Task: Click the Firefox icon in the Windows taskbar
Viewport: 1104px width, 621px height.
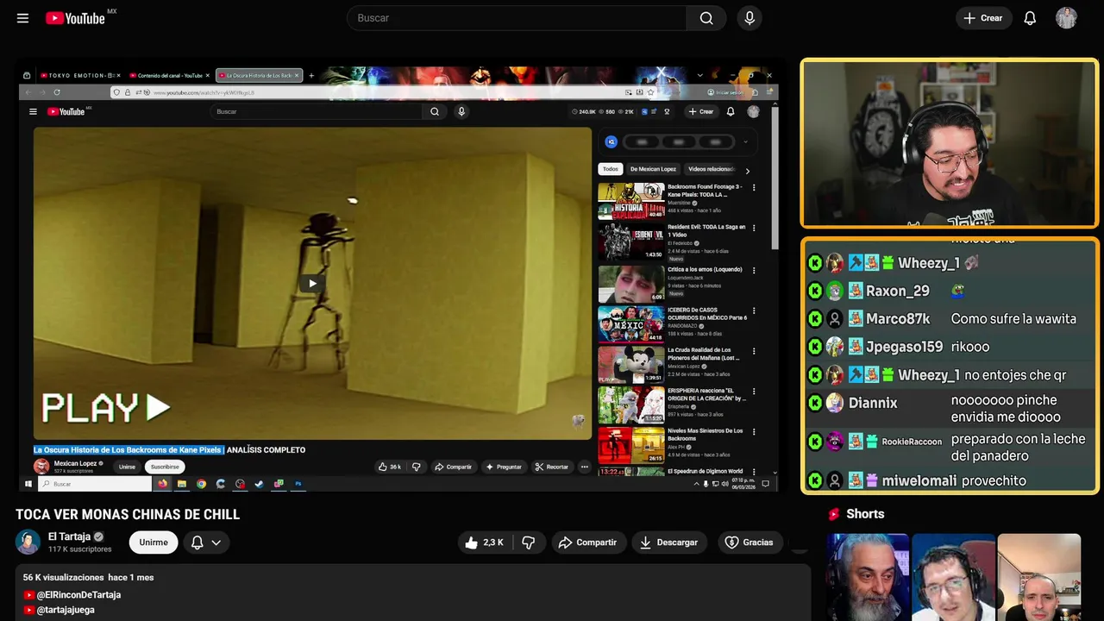Action: (162, 484)
